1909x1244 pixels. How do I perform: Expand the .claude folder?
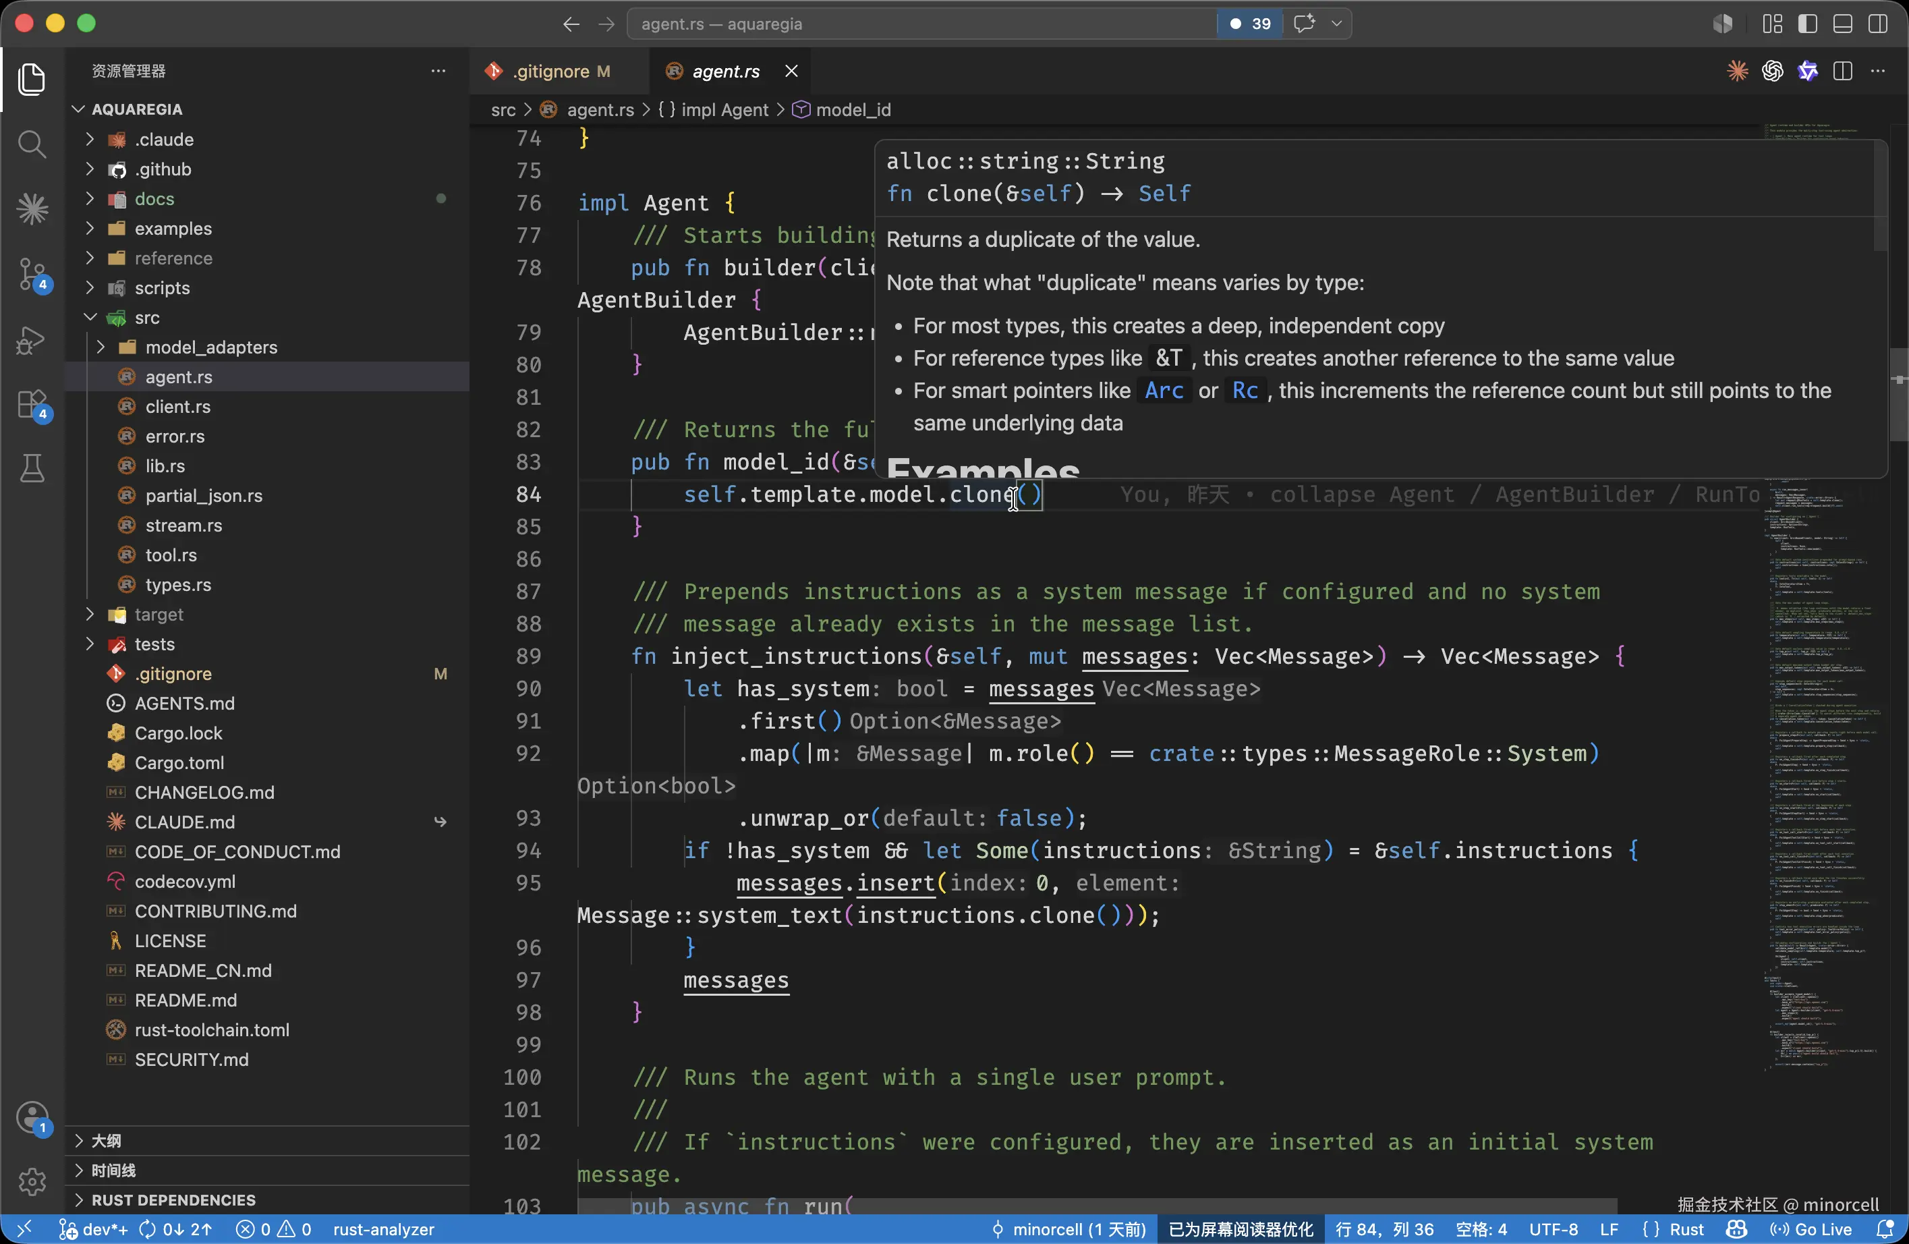click(90, 140)
